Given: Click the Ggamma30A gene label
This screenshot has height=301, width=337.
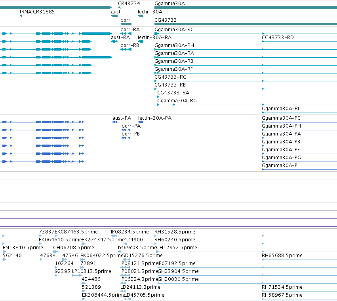Looking at the screenshot, I should [169, 4].
